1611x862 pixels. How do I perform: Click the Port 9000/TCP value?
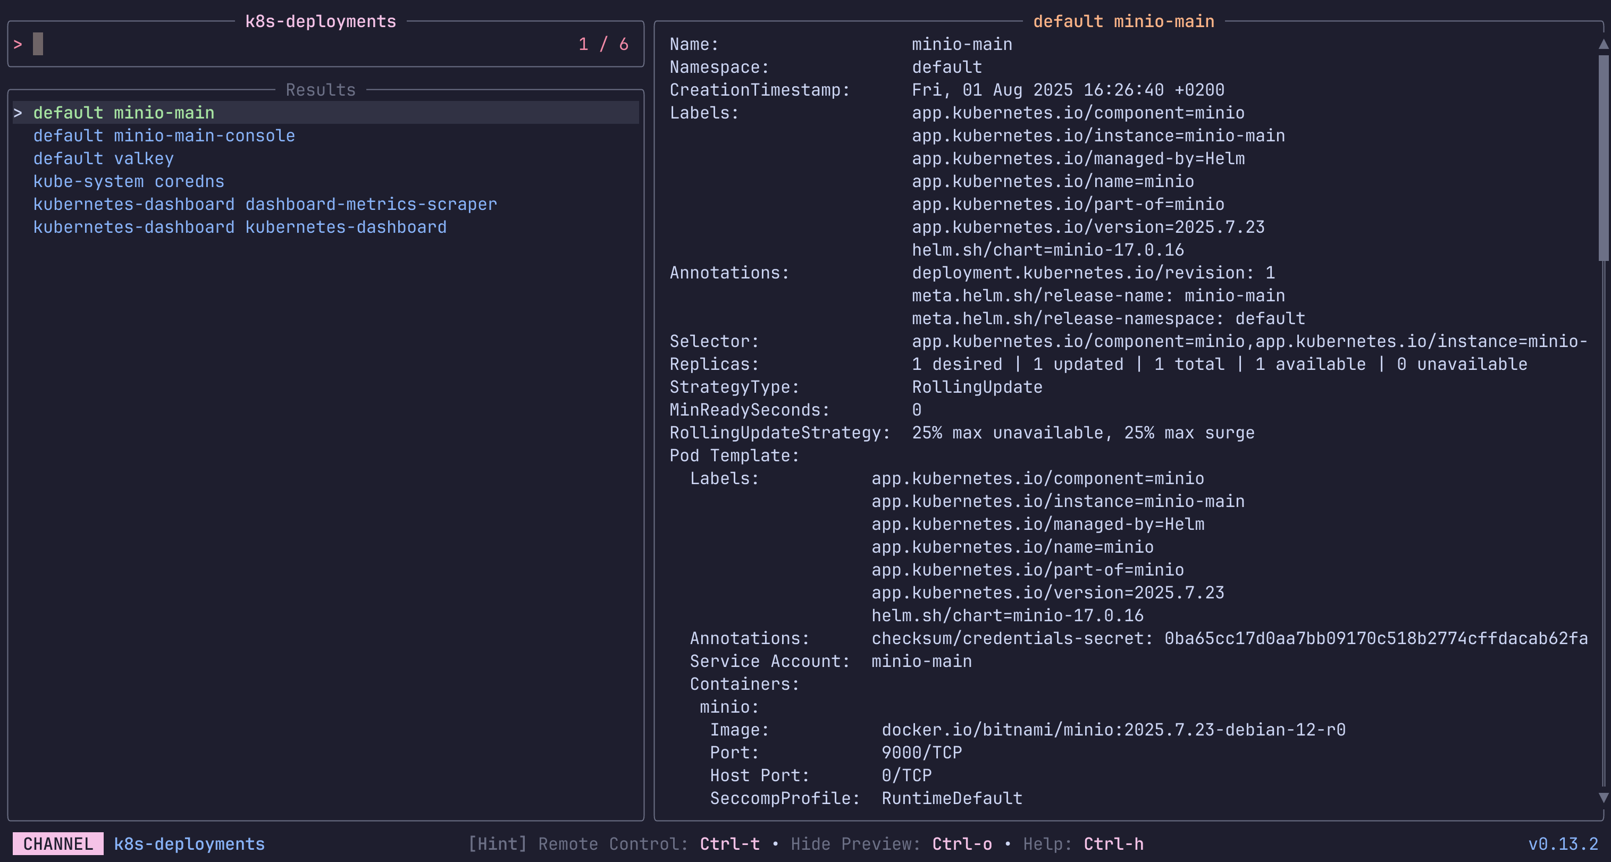[921, 753]
